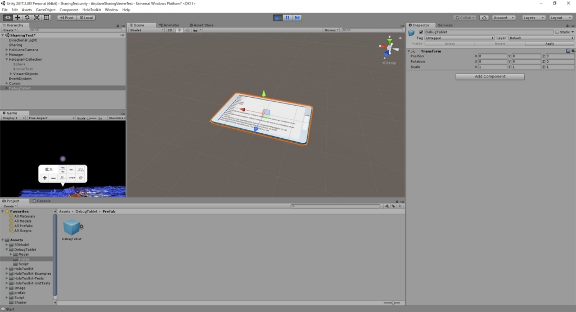Select the Scale tool in toolbar
Viewport: 576px width, 312px height.
[x=37, y=17]
